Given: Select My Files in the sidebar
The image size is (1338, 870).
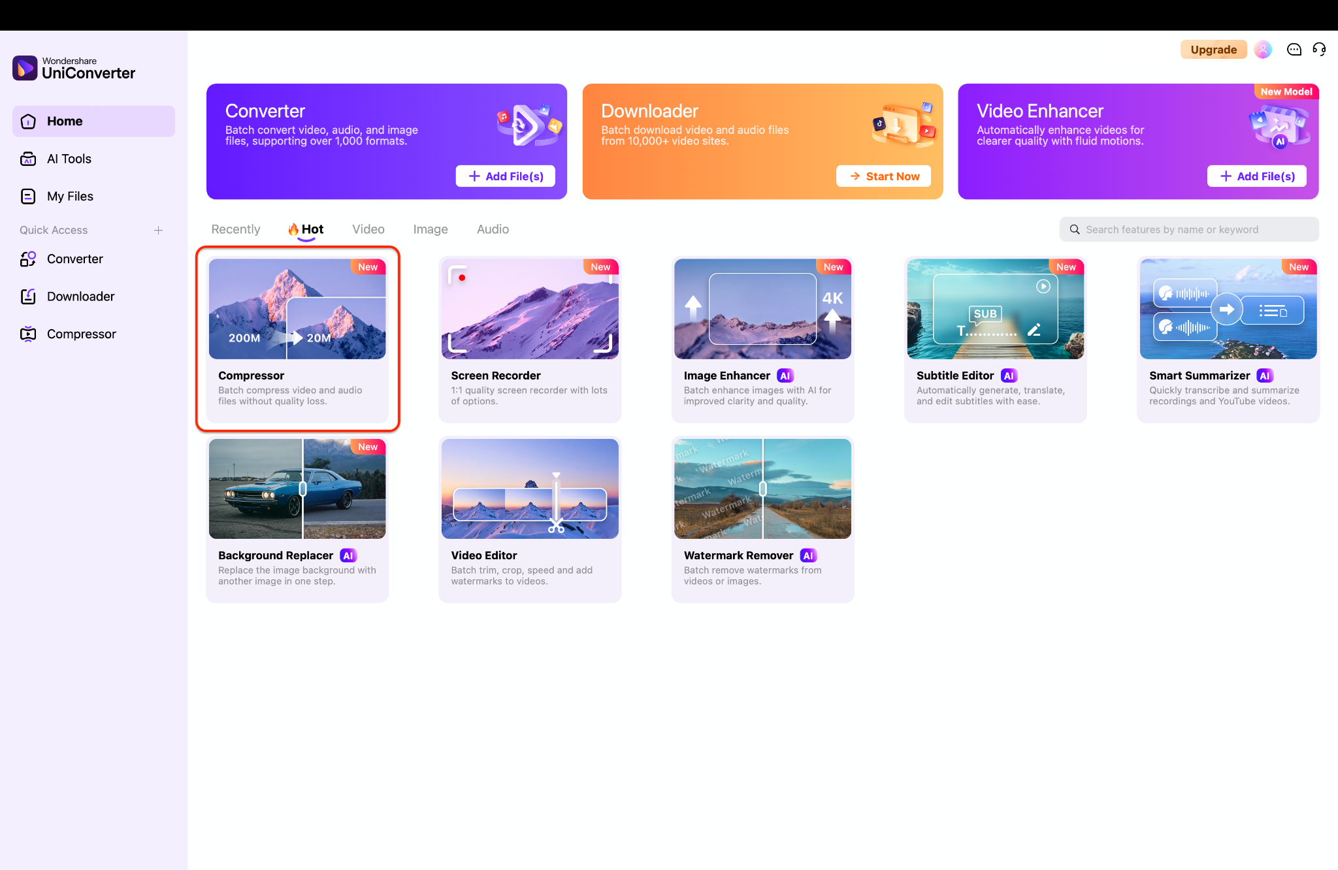Looking at the screenshot, I should tap(70, 196).
